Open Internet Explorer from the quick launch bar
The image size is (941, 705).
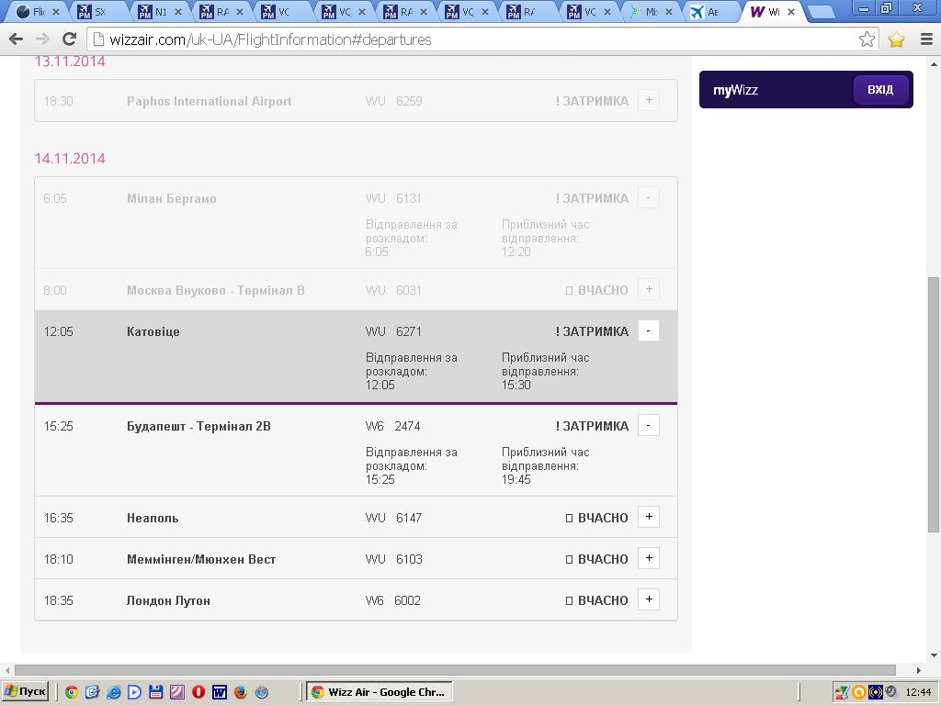(x=113, y=692)
